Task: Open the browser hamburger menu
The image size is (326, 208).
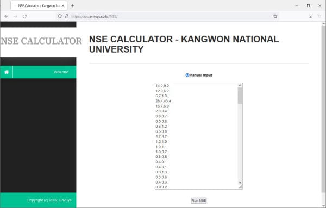Action: 319,16
